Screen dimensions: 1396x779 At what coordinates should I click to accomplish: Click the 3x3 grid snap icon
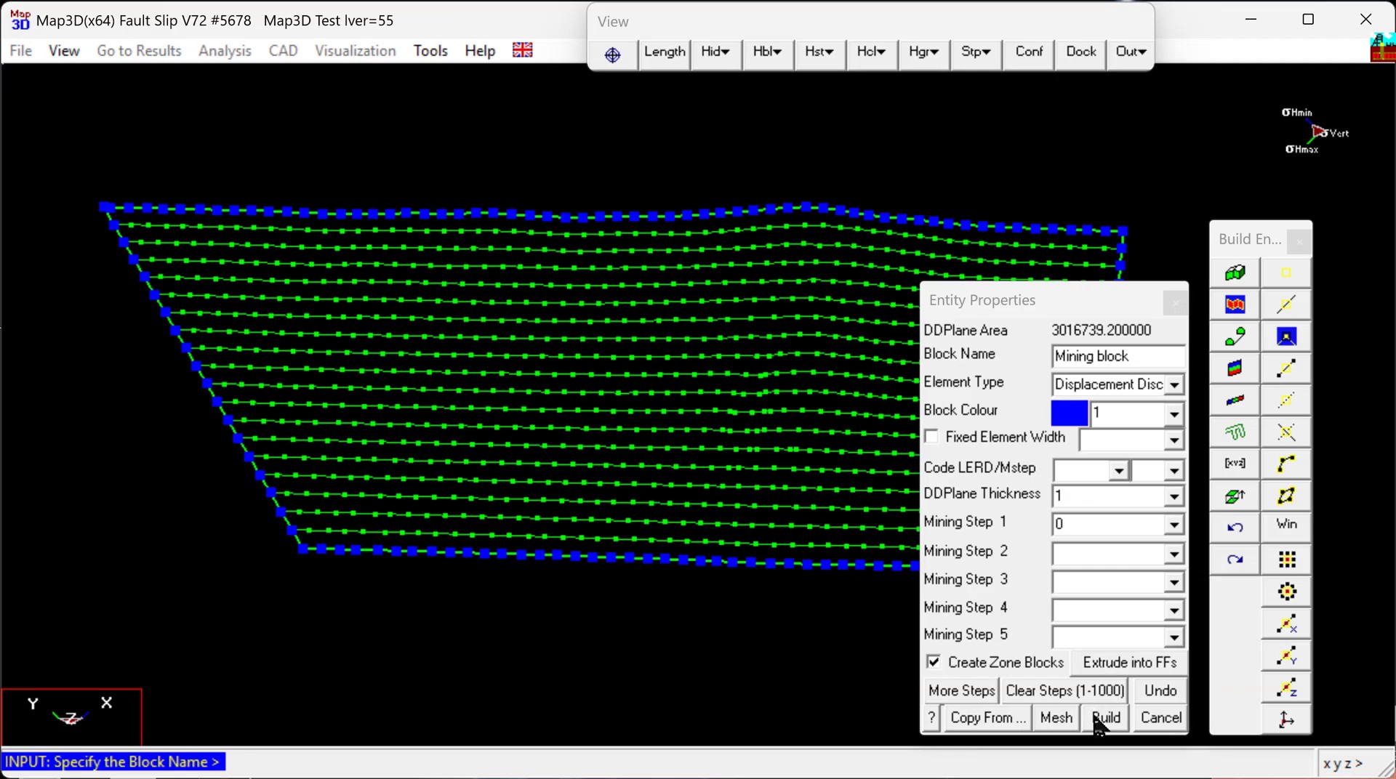point(1286,560)
